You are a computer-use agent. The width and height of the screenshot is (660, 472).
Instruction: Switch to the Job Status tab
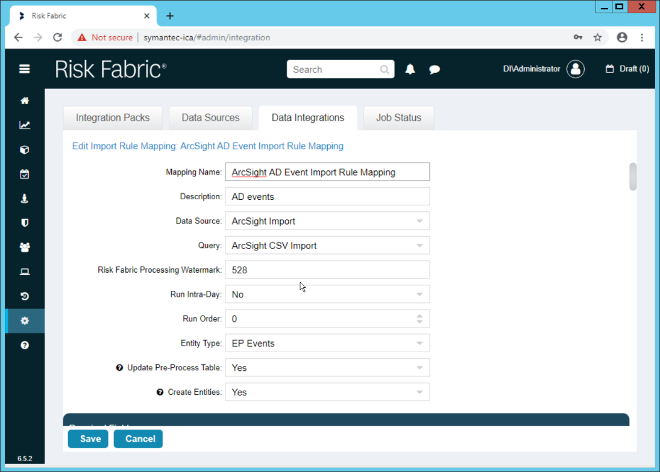[x=398, y=118]
